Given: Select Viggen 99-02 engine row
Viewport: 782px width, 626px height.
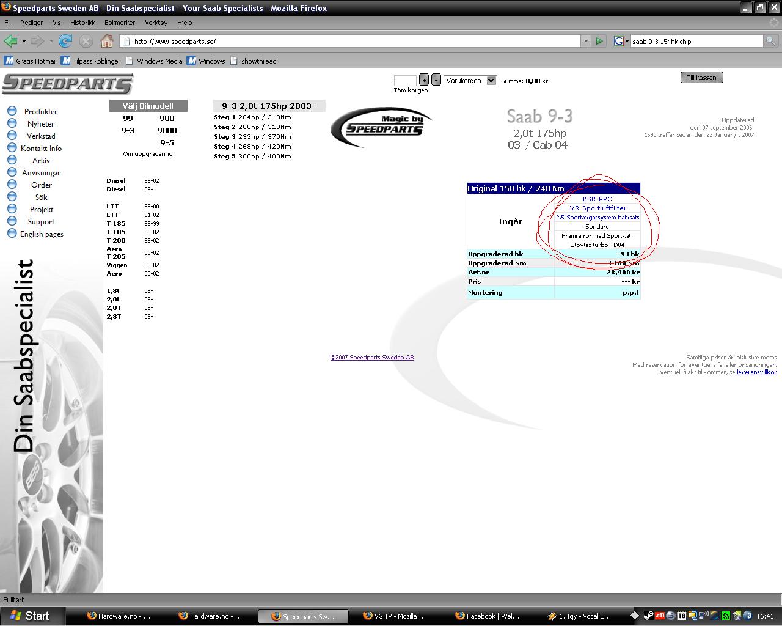Looking at the screenshot, I should pyautogui.click(x=133, y=265).
